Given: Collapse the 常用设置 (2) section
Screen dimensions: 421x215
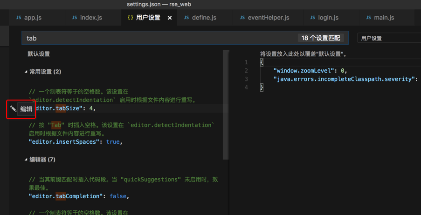Looking at the screenshot, I should pos(26,72).
